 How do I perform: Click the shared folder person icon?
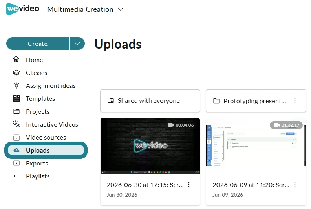coord(111,101)
